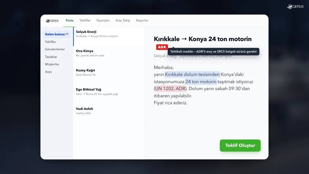Open the Teklifler folder in the sidebar
The image size is (309, 174).
pyautogui.click(x=51, y=42)
